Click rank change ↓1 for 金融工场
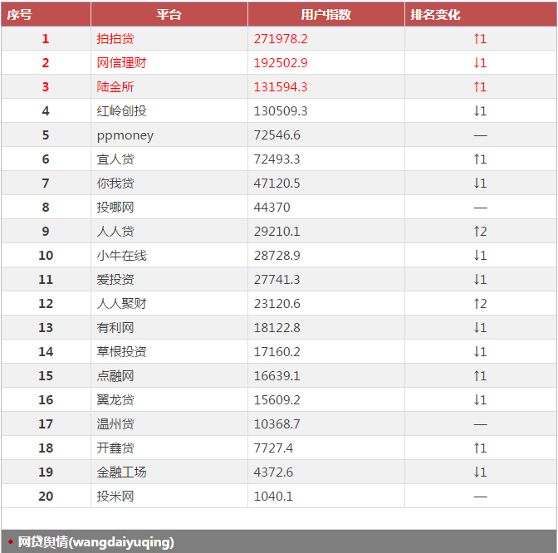This screenshot has width=558, height=553. coord(480,472)
